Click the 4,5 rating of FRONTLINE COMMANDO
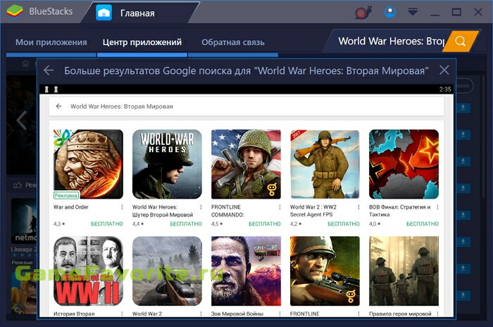Screen dimensions: 493x327 (217, 224)
